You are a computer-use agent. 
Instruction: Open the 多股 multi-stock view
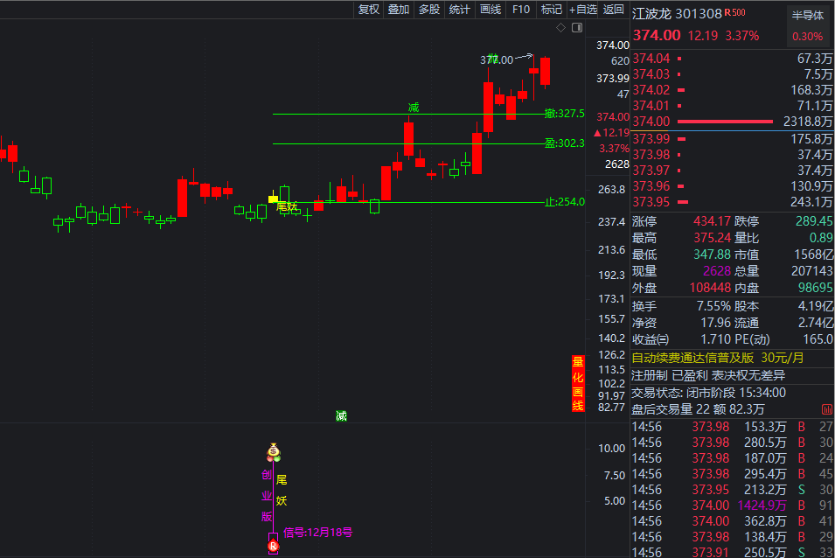pos(429,10)
